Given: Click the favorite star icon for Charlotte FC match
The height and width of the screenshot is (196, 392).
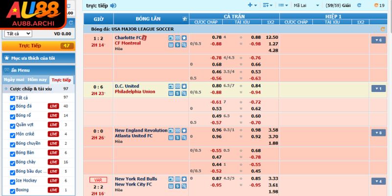Looking at the screenshot, I should [x=184, y=38].
